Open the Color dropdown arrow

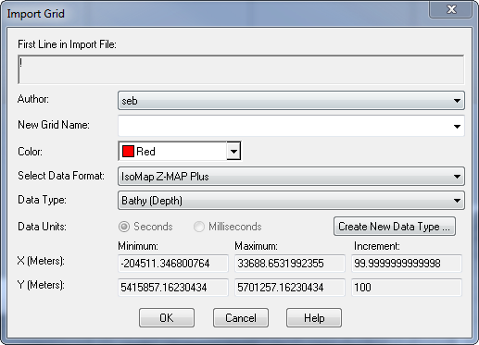pos(233,151)
